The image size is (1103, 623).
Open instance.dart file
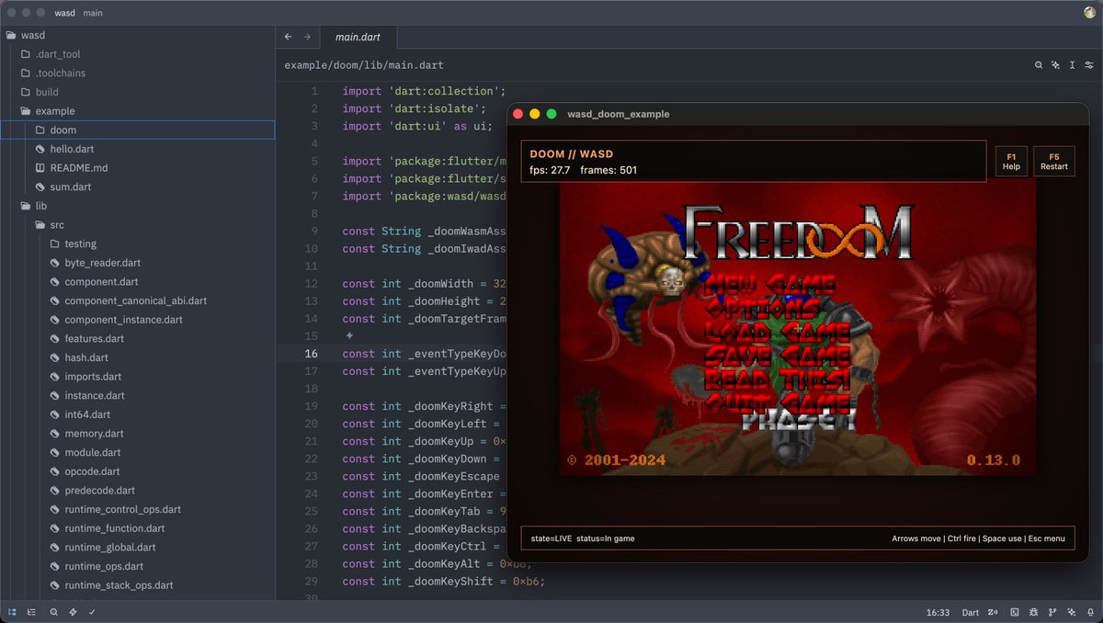click(138, 395)
